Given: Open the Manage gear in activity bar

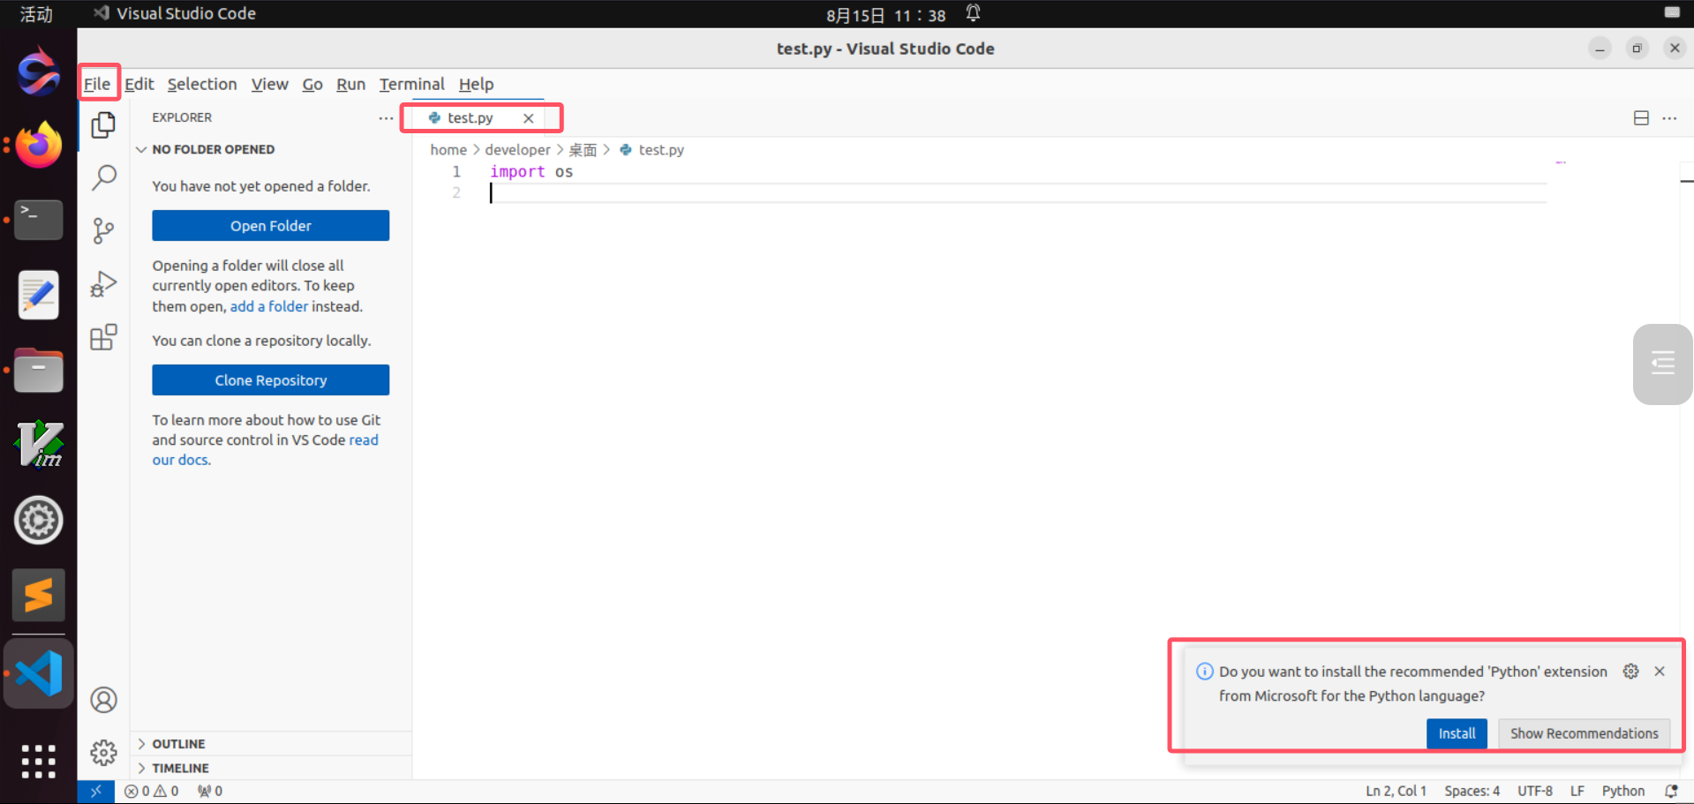Looking at the screenshot, I should pyautogui.click(x=103, y=753).
